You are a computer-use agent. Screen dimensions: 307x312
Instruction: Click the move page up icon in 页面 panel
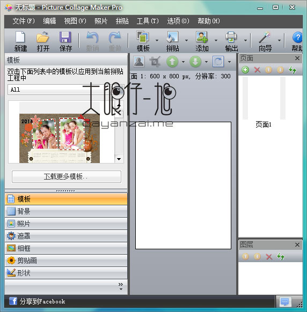click(x=268, y=70)
